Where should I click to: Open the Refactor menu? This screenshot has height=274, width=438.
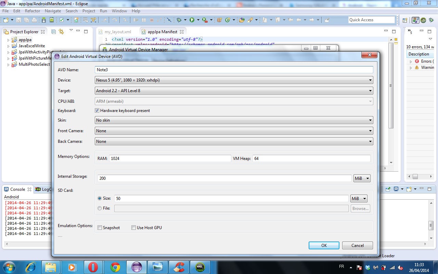(33, 11)
